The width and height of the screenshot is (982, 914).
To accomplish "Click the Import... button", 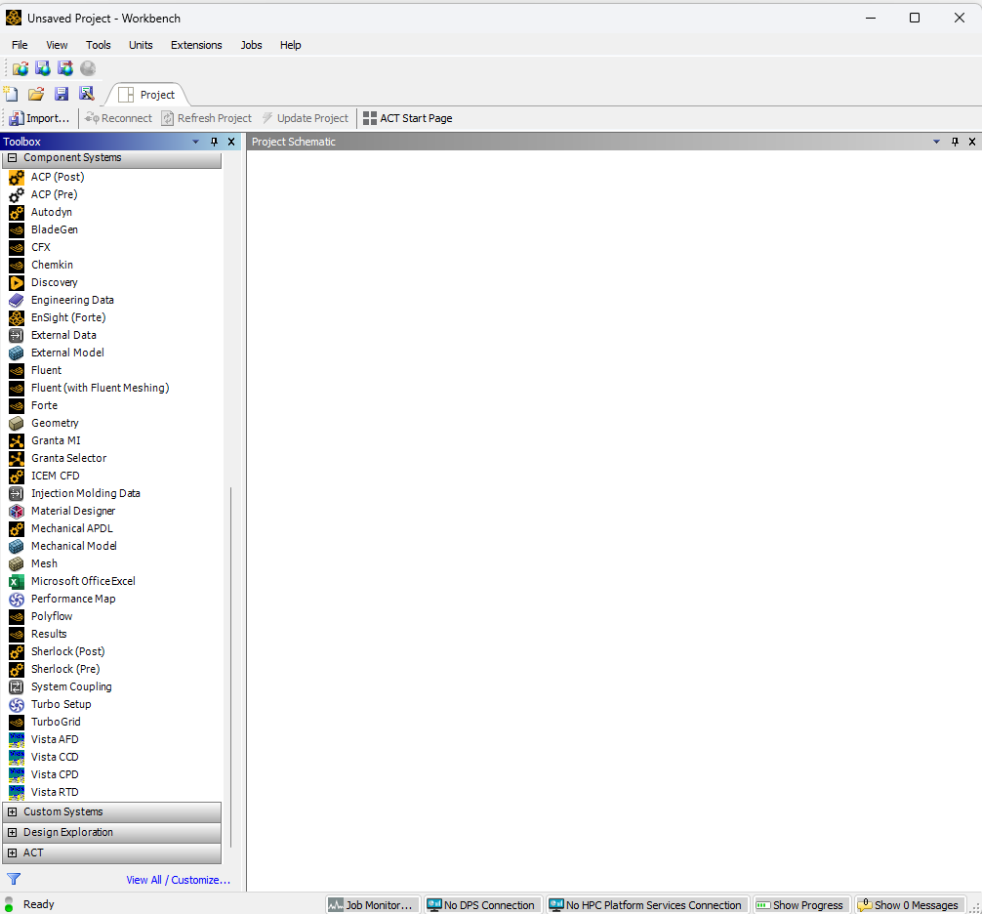I will (39, 118).
